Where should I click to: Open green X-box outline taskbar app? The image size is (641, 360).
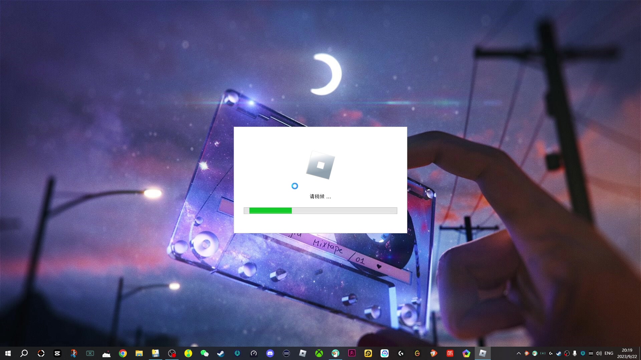(x=90, y=353)
